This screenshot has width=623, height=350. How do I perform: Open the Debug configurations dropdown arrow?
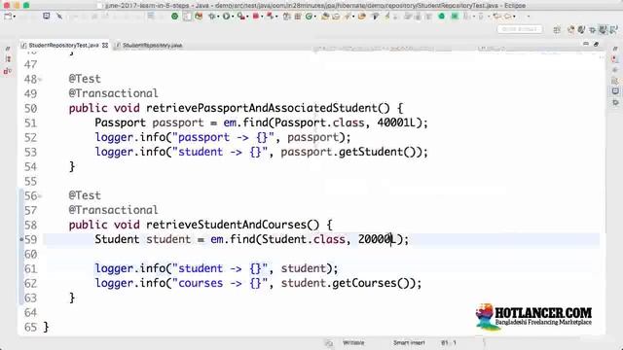(218, 17)
